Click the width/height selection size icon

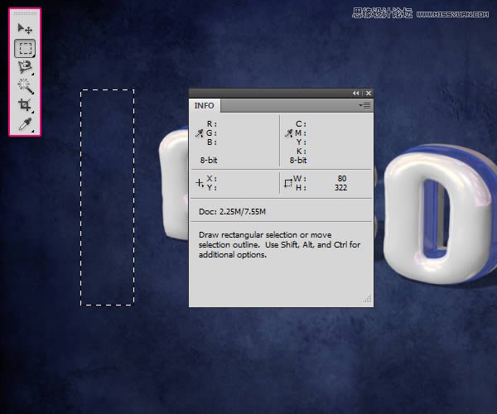pos(288,183)
